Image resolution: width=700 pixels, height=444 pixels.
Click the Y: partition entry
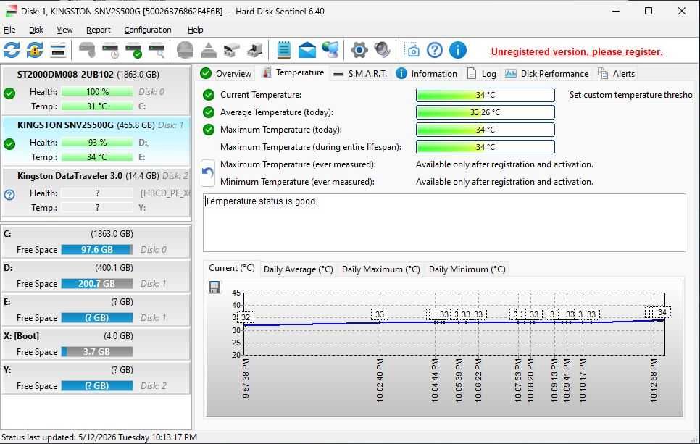[x=96, y=378]
